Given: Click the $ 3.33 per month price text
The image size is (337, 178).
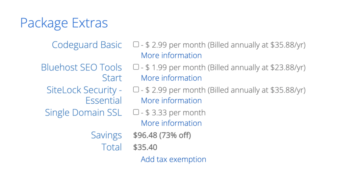Looking at the screenshot, I should pos(175,113).
